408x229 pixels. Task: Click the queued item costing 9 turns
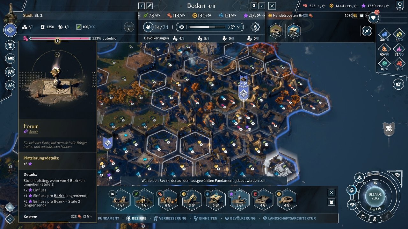293,31
